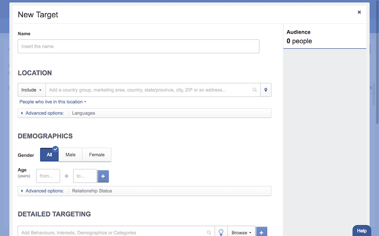Click the age 'to' field
379x236 pixels.
[85, 176]
